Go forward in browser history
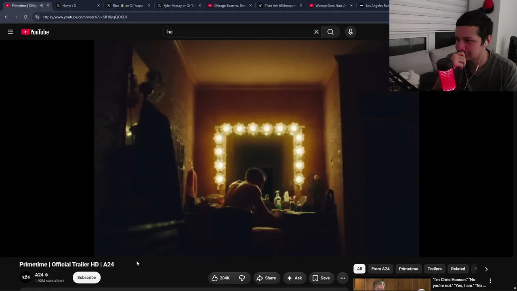This screenshot has height=291, width=517. pos(16,17)
